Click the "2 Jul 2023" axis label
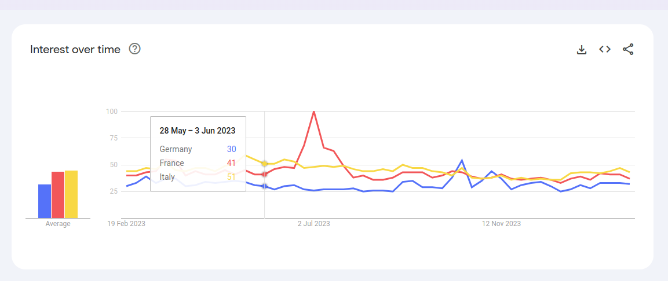 (x=314, y=224)
